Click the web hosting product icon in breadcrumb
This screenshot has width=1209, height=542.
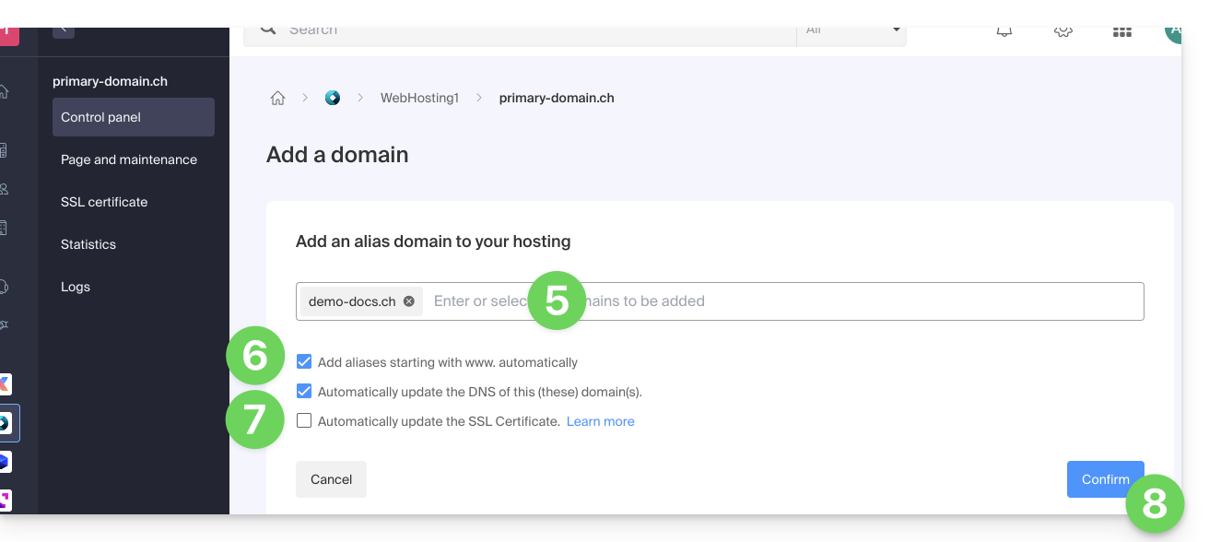(333, 98)
